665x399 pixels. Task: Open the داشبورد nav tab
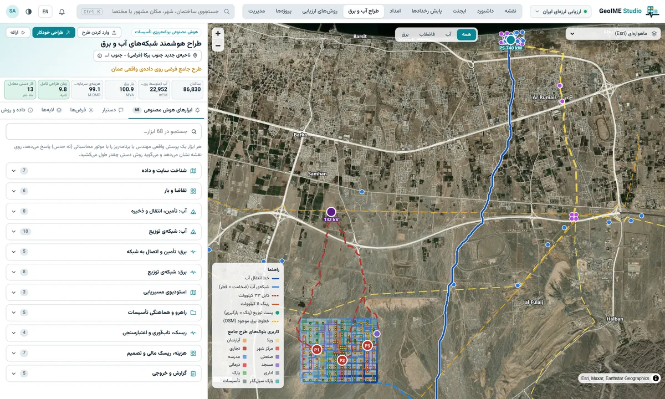click(485, 12)
